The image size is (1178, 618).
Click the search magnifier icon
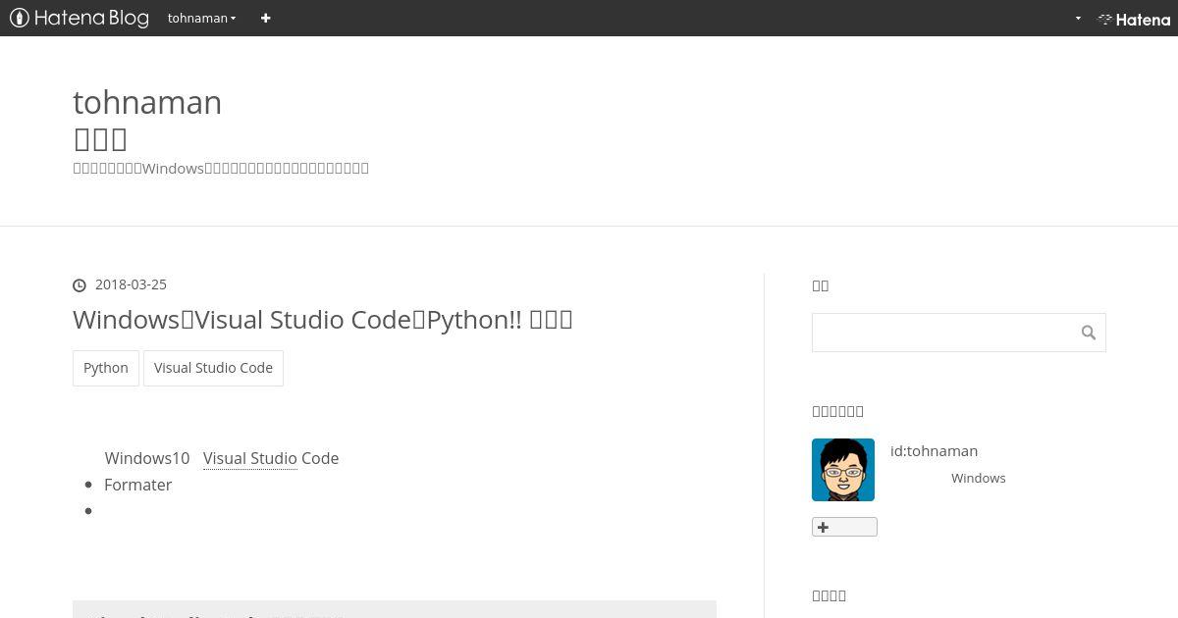click(1089, 333)
